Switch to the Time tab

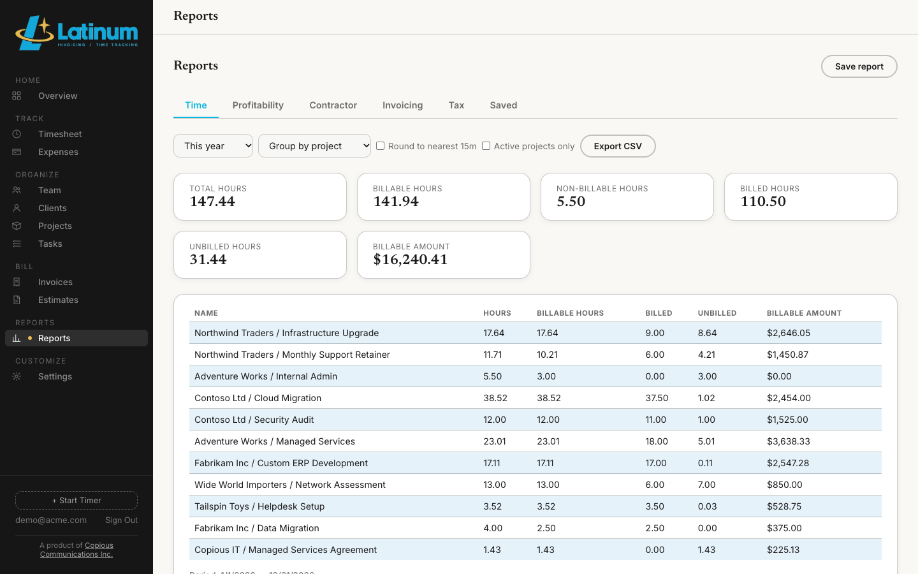point(196,105)
